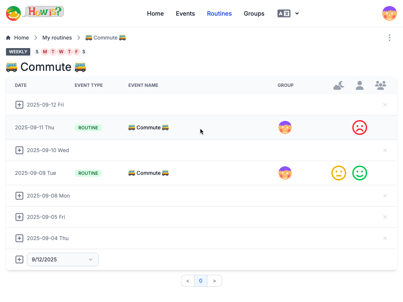Toggle the Friday weekday badge
Viewport: 403px width, 302px height.
tap(76, 52)
